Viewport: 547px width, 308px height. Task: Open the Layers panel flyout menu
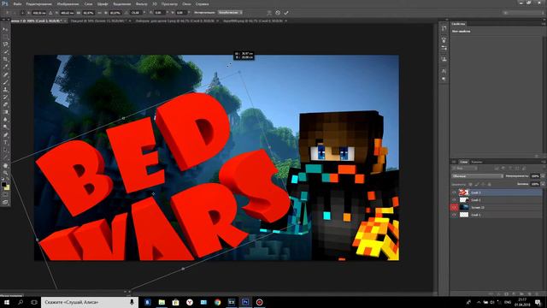[544, 162]
